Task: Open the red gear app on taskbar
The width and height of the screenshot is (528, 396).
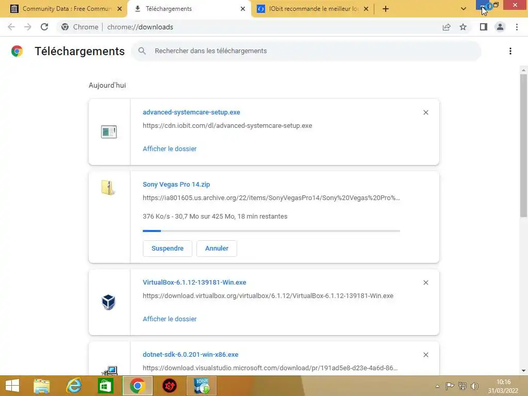Action: pyautogui.click(x=170, y=386)
